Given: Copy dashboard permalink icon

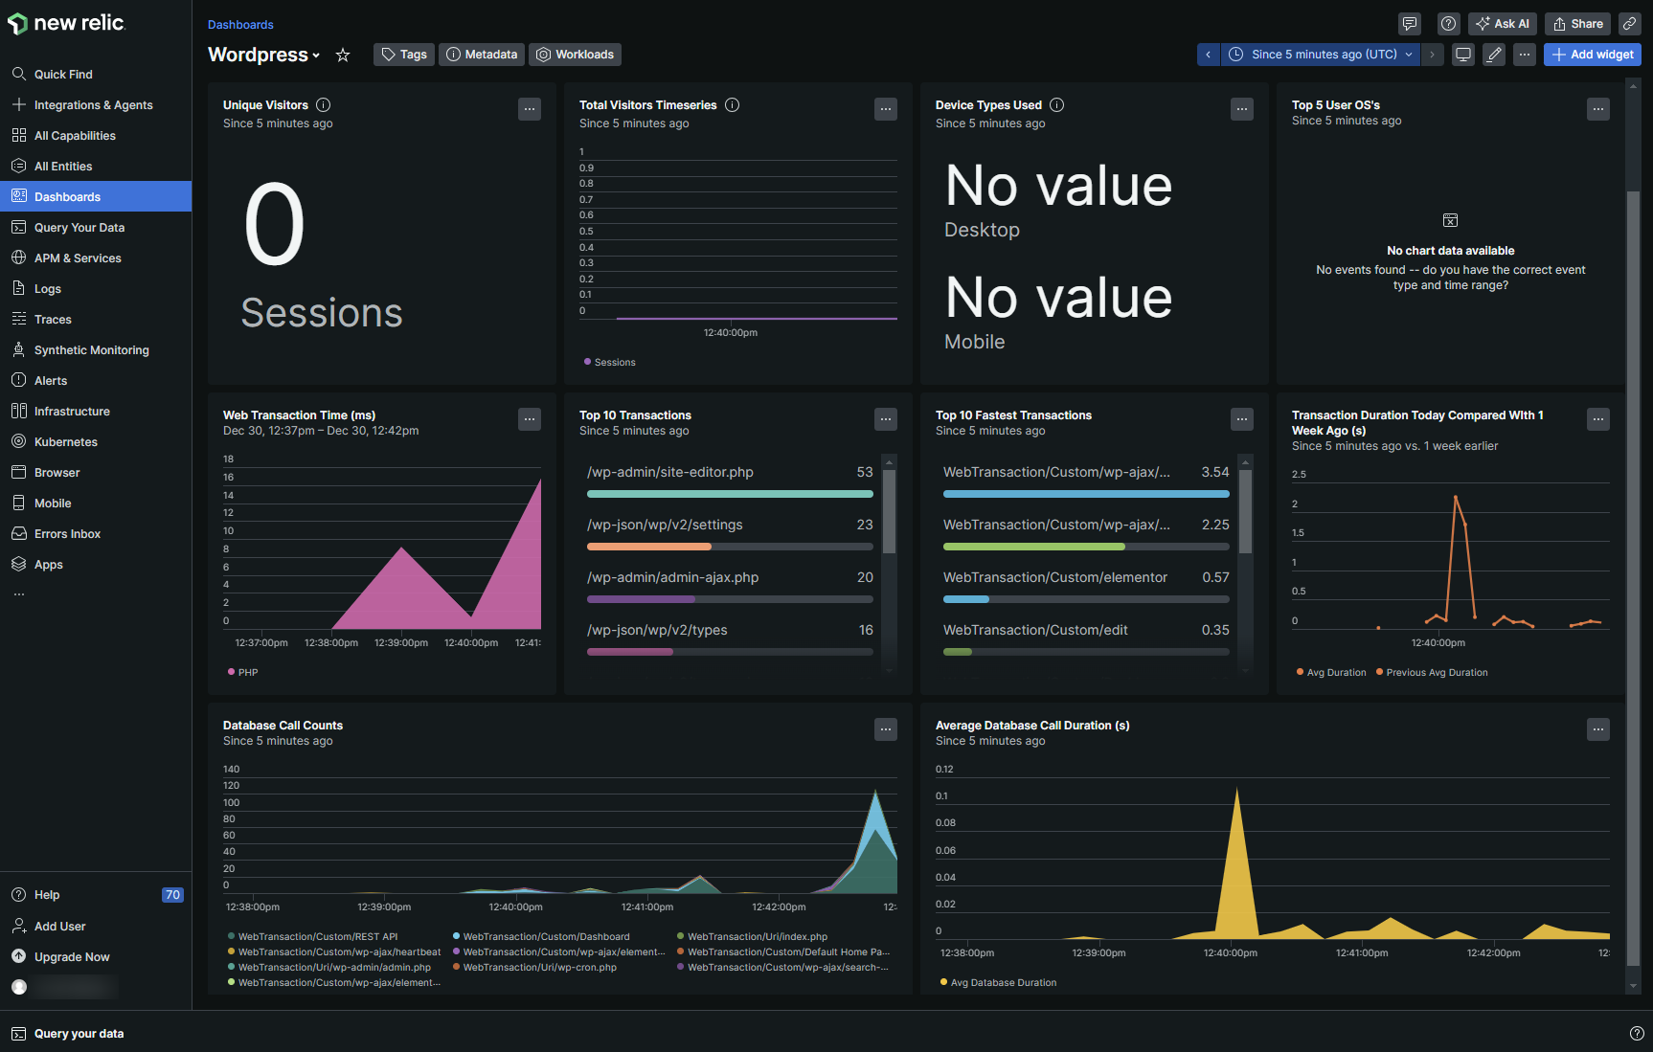Looking at the screenshot, I should click(x=1630, y=23).
